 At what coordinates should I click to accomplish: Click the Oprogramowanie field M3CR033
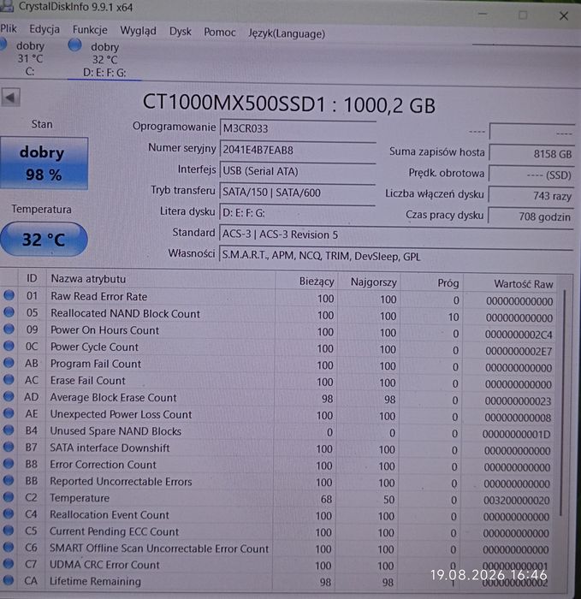(298, 128)
